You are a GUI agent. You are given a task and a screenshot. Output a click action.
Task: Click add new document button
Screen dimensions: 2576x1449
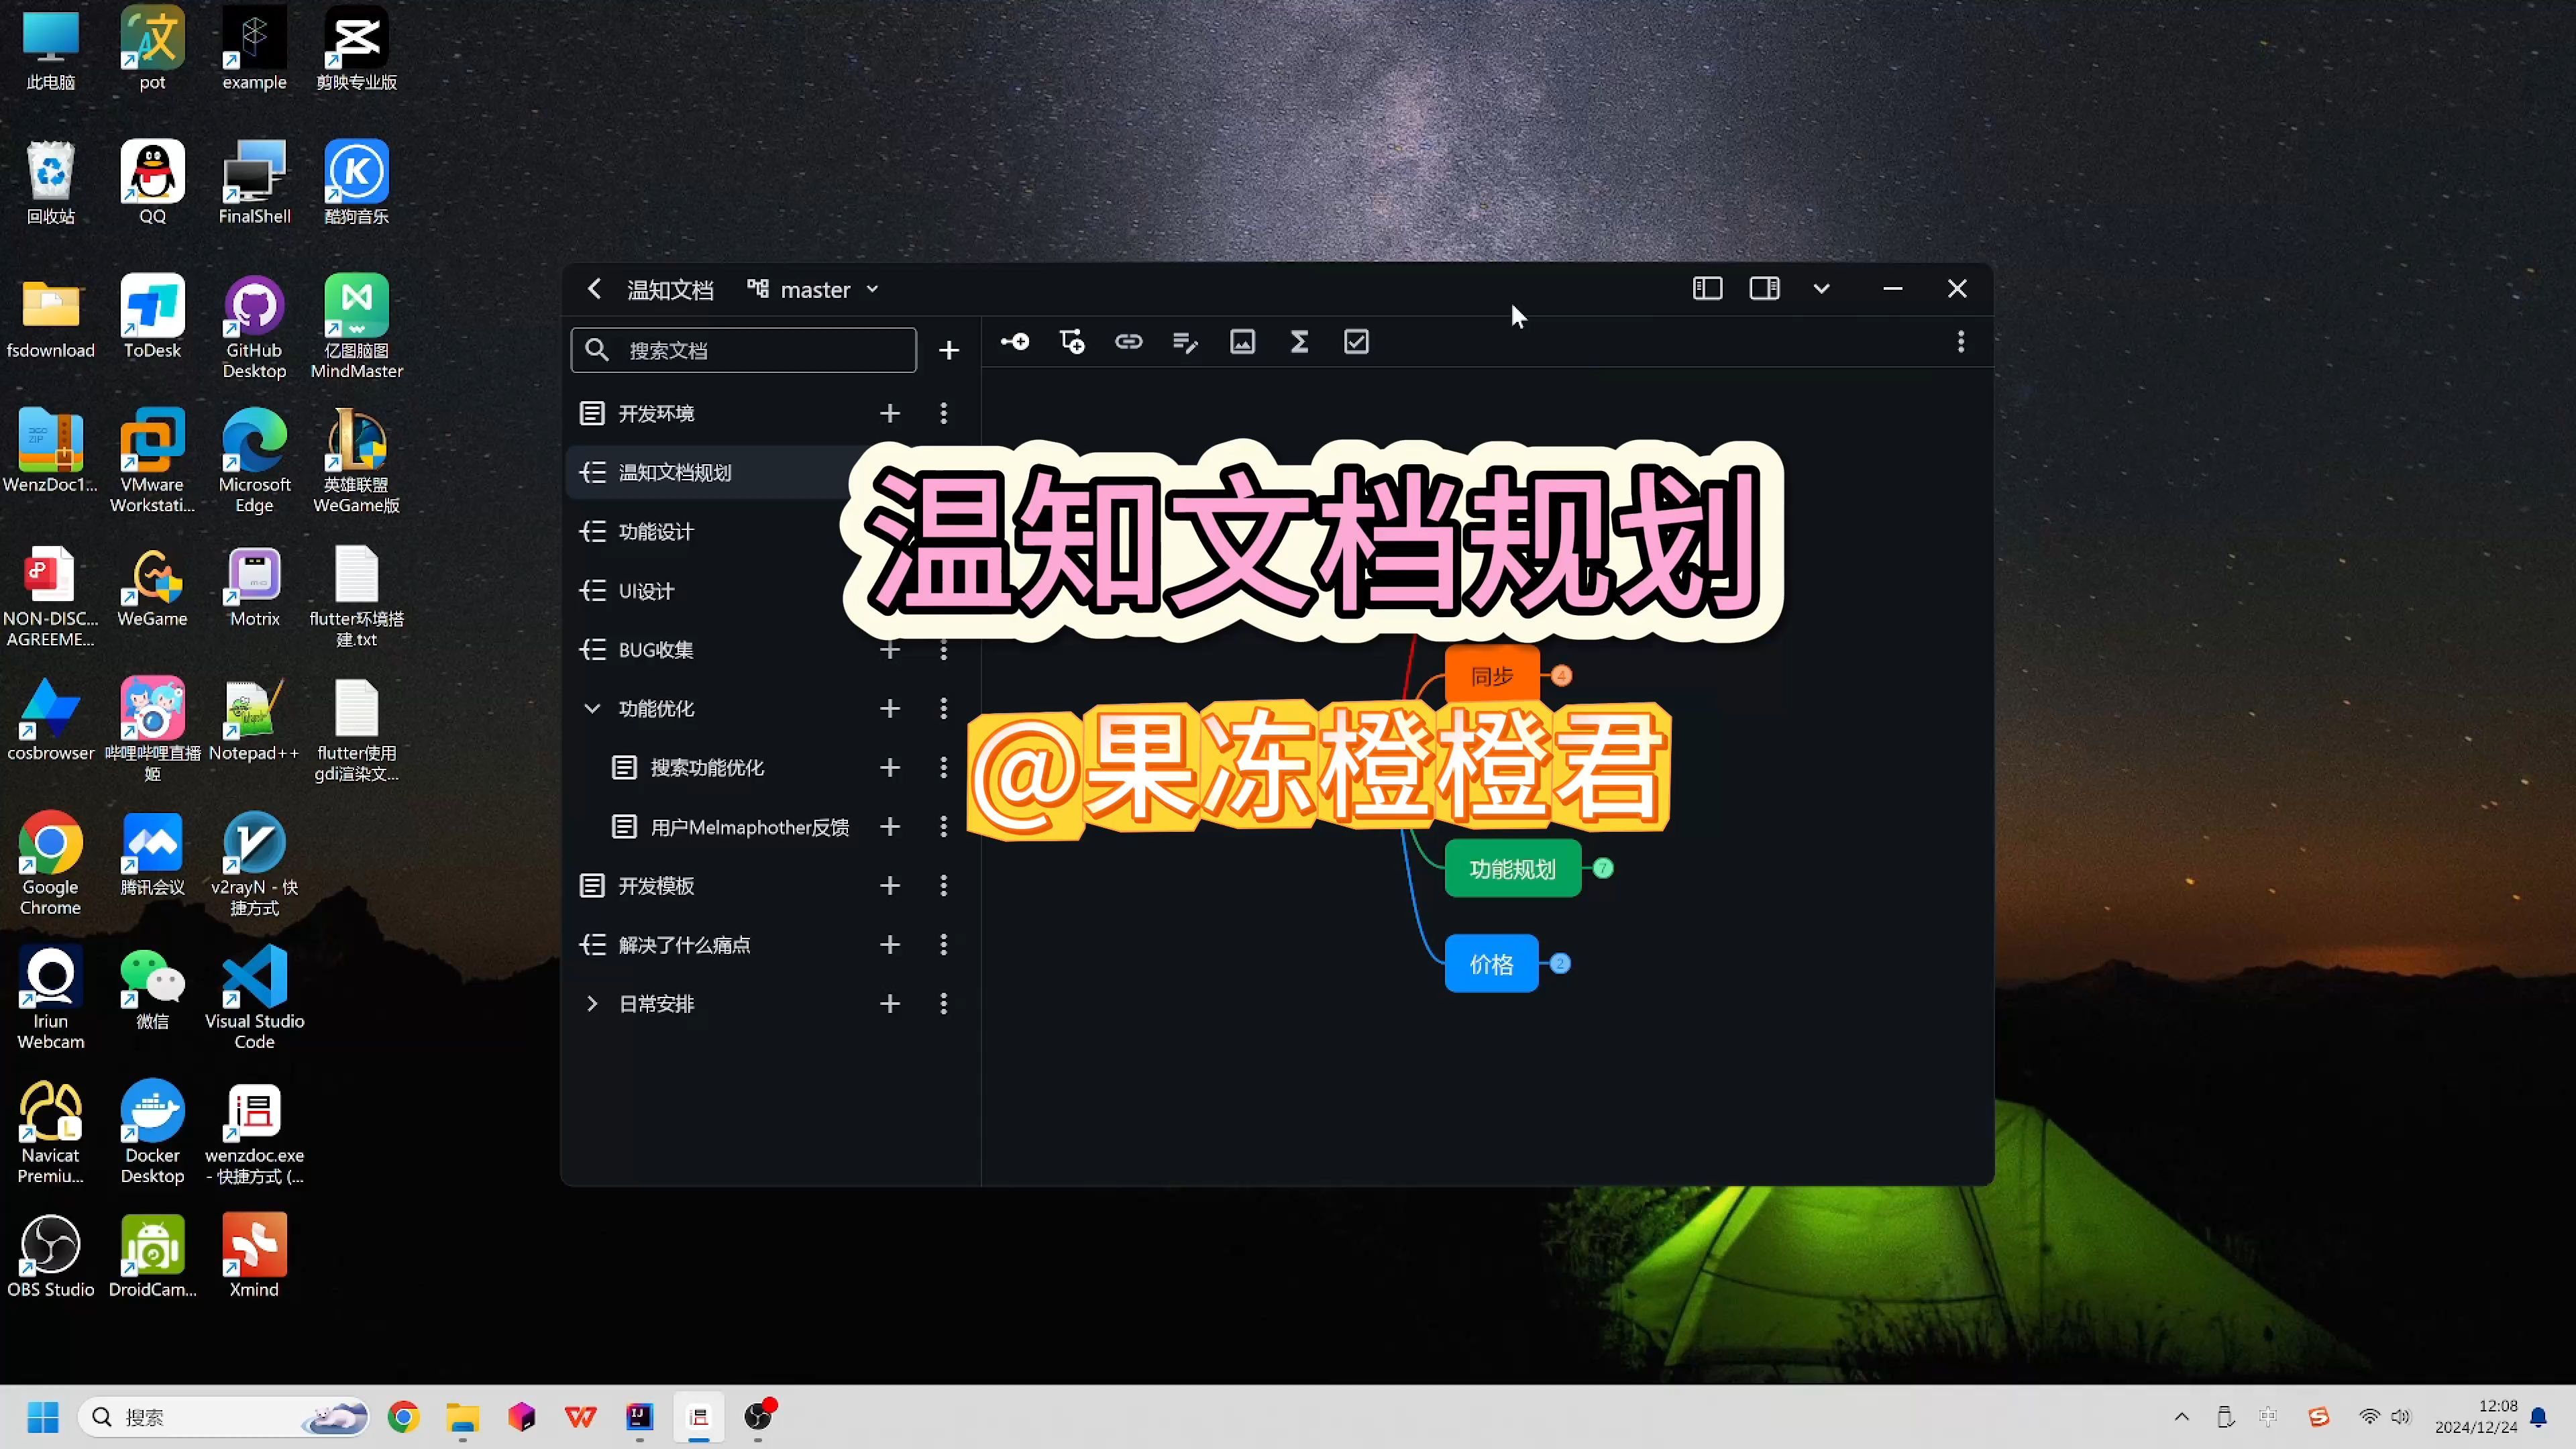[949, 349]
